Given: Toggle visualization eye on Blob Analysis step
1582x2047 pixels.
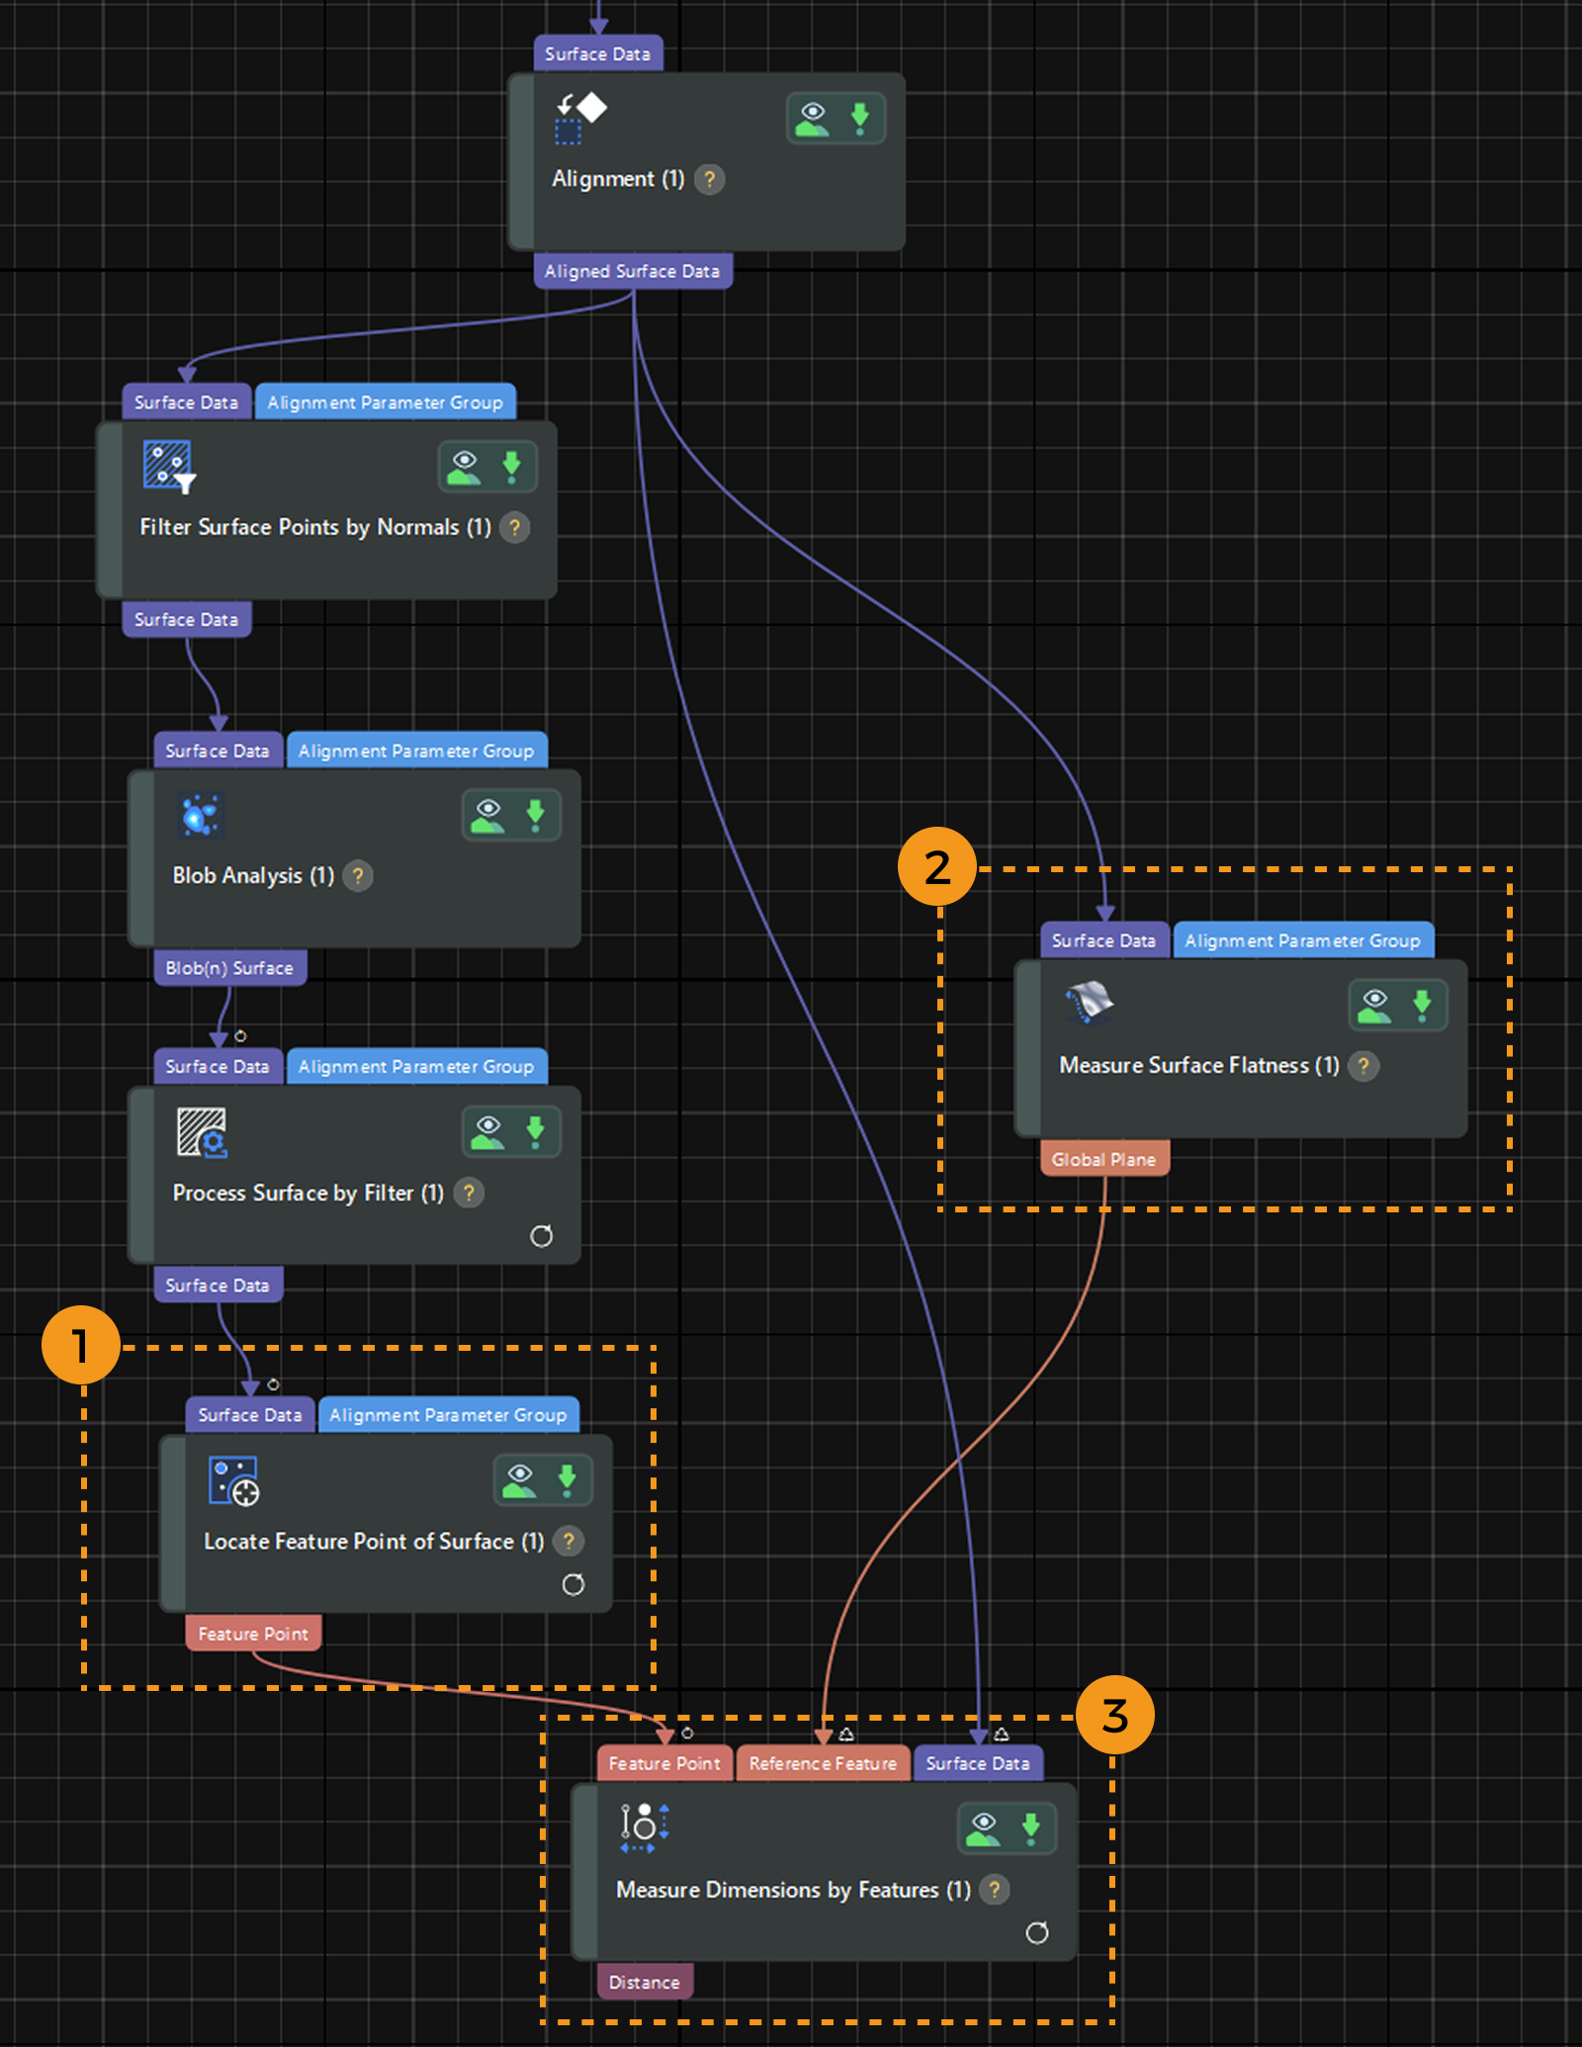Looking at the screenshot, I should coord(487,815).
